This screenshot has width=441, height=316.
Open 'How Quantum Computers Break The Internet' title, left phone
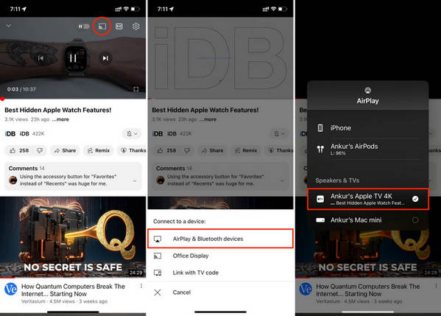tap(73, 289)
